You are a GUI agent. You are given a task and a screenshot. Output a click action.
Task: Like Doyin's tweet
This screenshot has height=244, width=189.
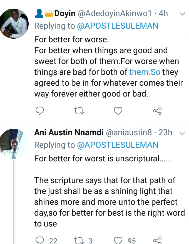(118, 111)
